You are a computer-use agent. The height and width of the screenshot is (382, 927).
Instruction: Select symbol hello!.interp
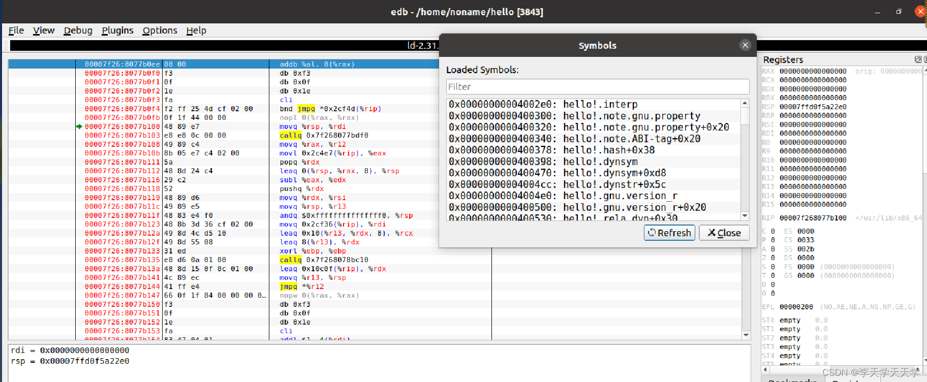594,104
